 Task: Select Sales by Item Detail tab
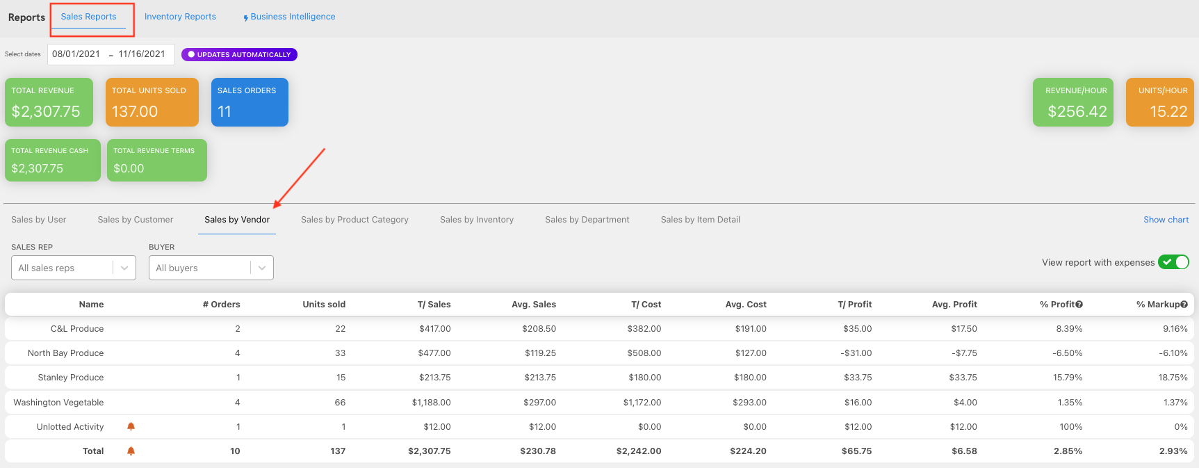(701, 220)
